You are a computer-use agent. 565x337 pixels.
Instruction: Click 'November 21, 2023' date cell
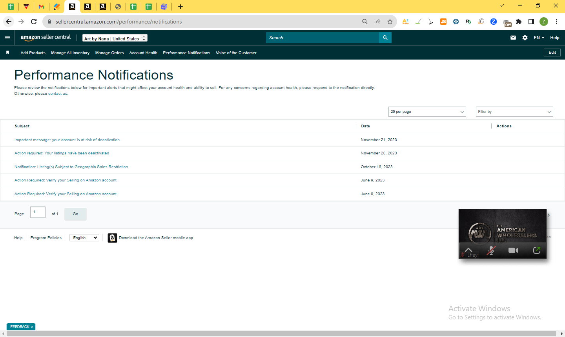coord(379,140)
